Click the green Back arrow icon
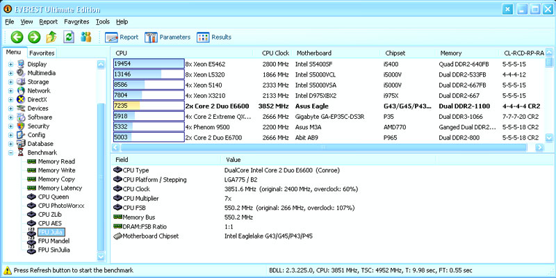The height and width of the screenshot is (278, 556). [x=17, y=37]
